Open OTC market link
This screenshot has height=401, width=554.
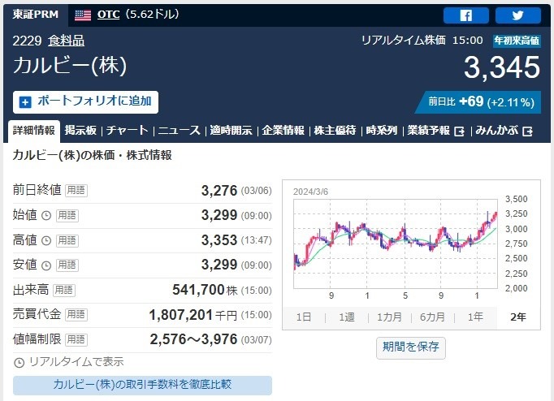pos(108,15)
